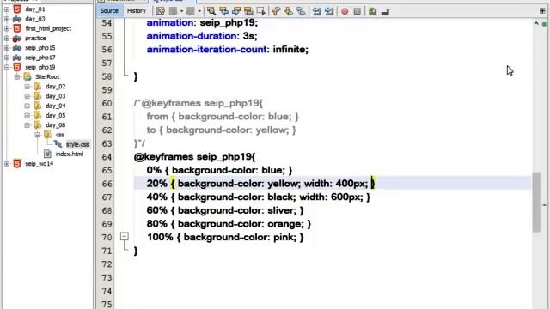
Task: Select the seip_php15 project name
Action: tap(40, 48)
